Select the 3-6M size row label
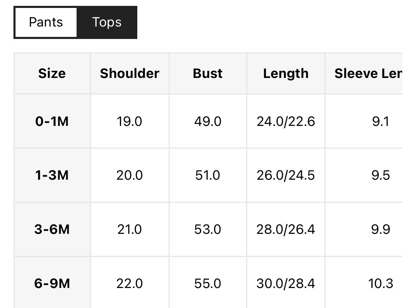The height and width of the screenshot is (308, 416). [52, 229]
